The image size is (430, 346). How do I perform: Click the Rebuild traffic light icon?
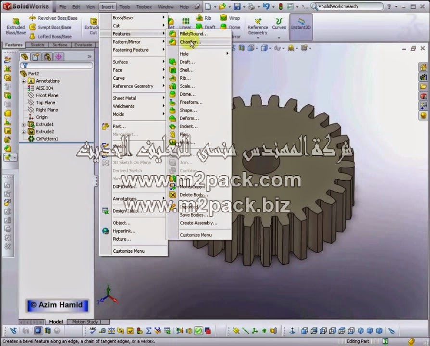(280, 6)
